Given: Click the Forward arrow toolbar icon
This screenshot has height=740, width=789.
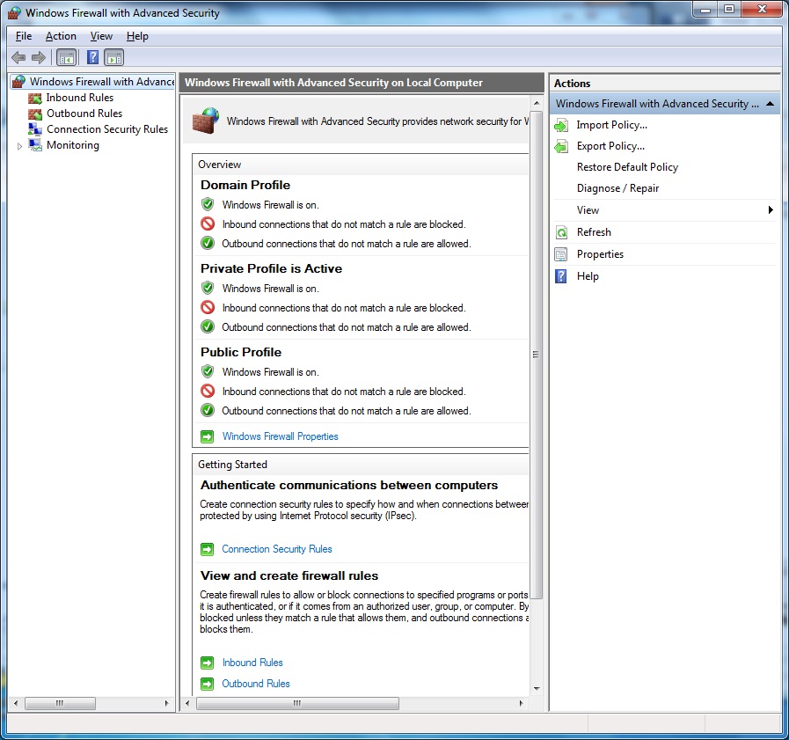Looking at the screenshot, I should tap(39, 57).
